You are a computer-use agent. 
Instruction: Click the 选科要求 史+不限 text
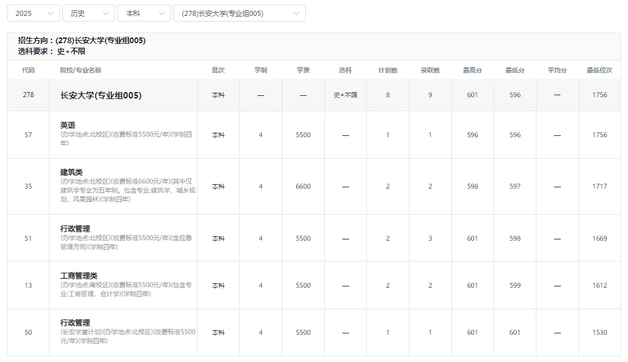tap(51, 51)
